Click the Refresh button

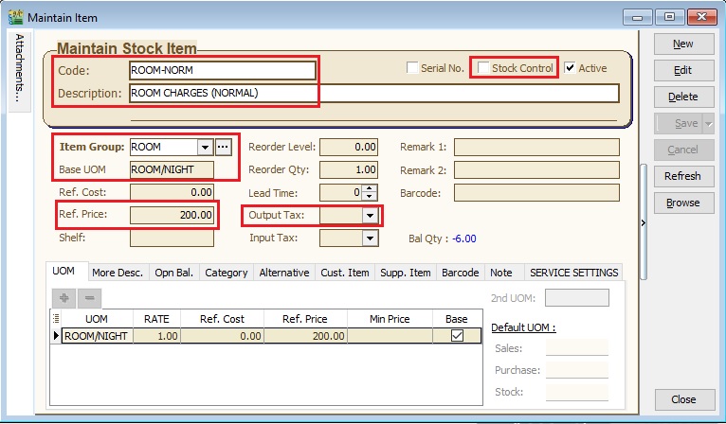[682, 176]
